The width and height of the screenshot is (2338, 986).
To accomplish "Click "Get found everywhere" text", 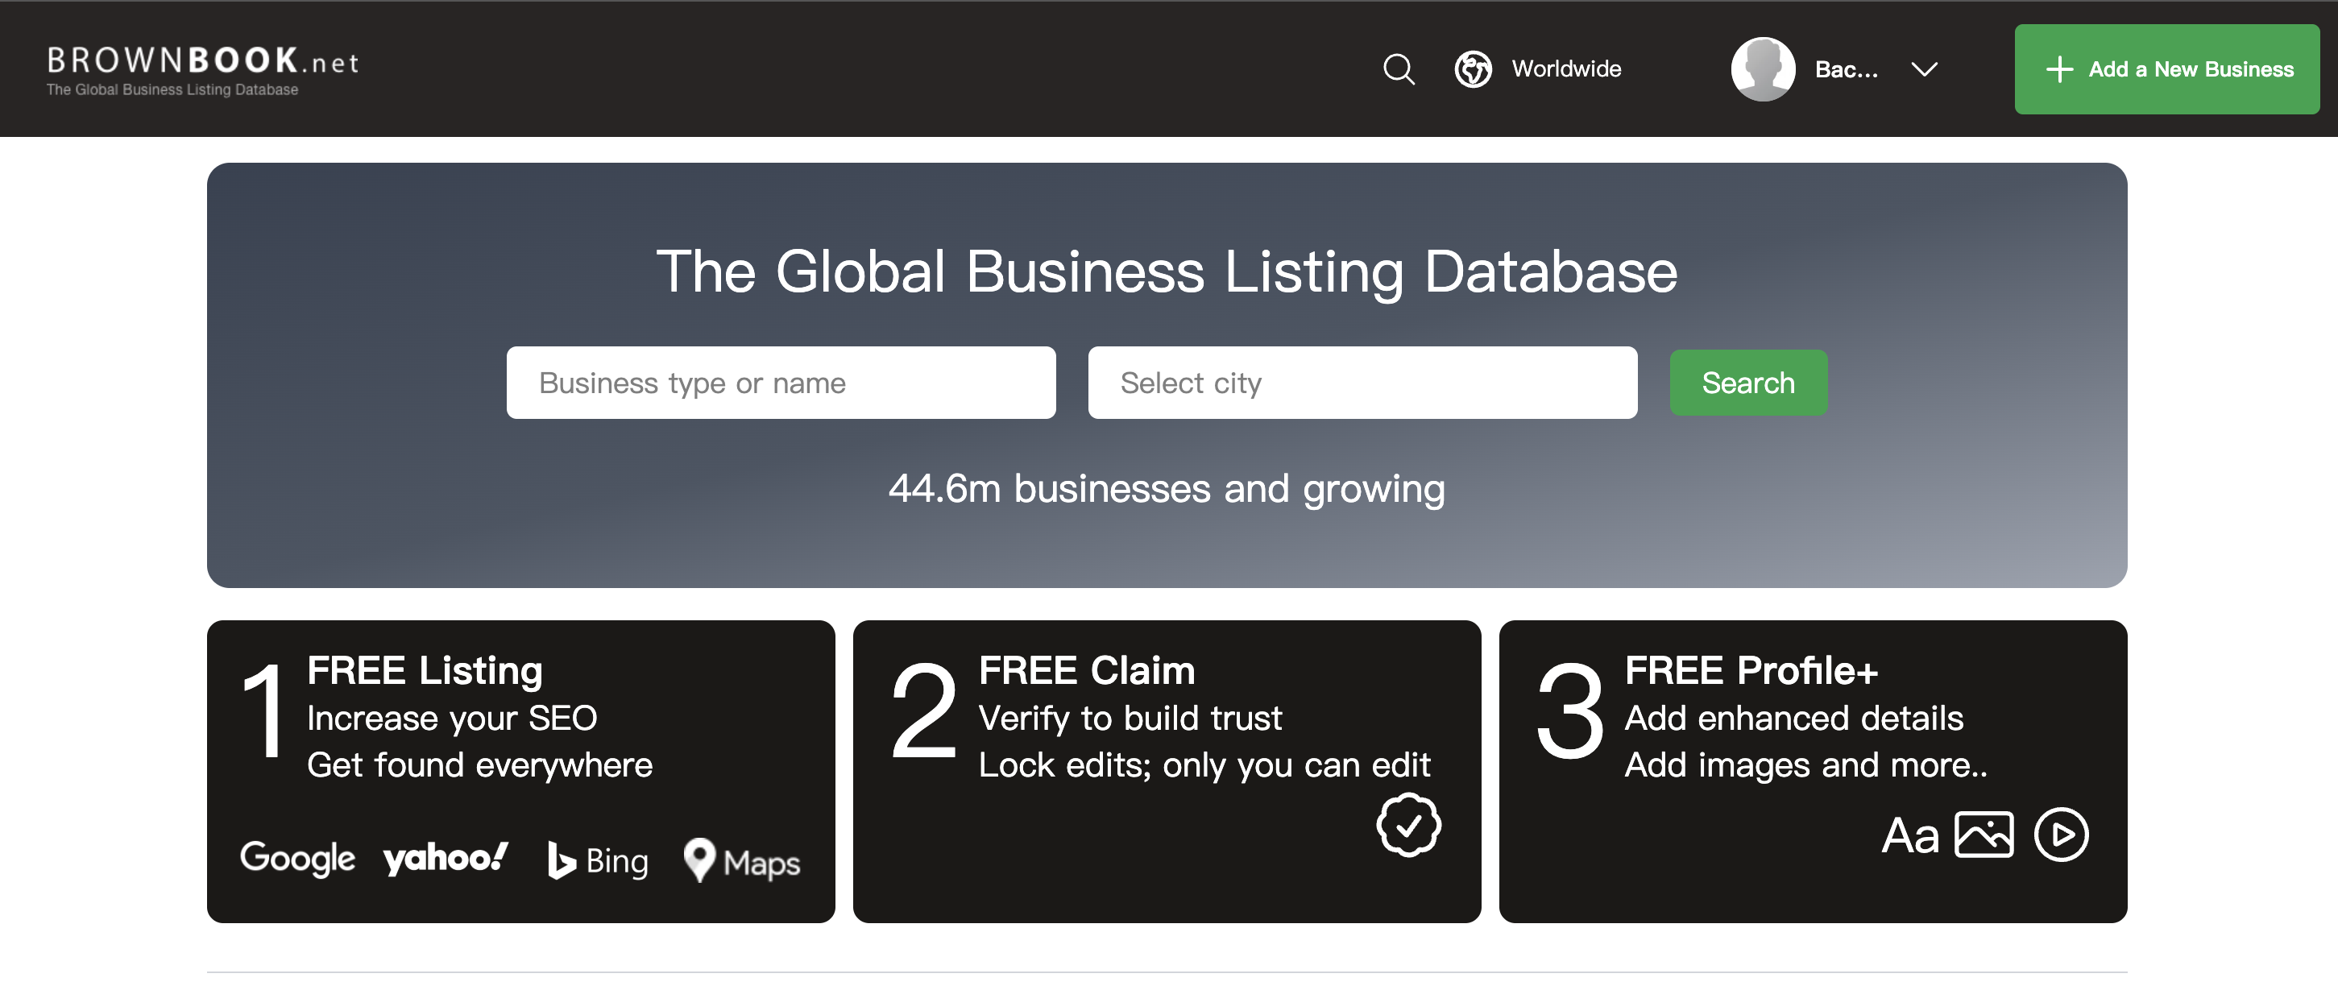I will pos(479,765).
